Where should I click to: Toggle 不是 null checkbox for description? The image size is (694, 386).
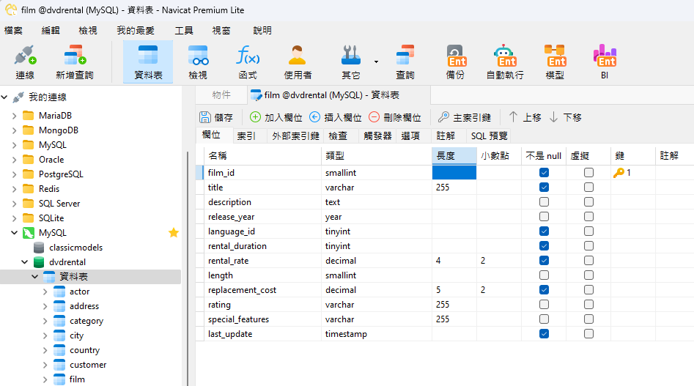[x=544, y=202]
